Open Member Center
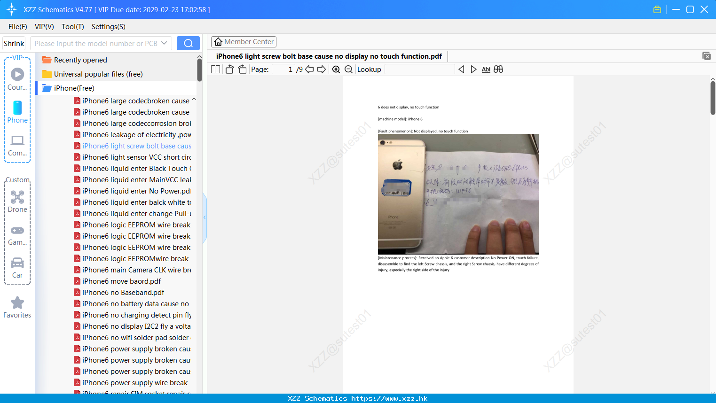This screenshot has height=403, width=716. pos(244,42)
